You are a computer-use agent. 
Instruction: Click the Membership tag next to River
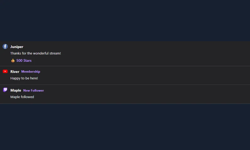[31, 72]
